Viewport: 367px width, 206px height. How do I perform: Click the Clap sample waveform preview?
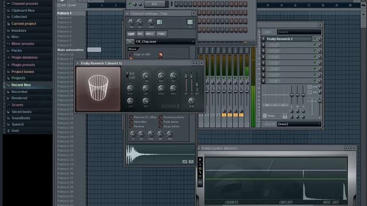(161, 154)
